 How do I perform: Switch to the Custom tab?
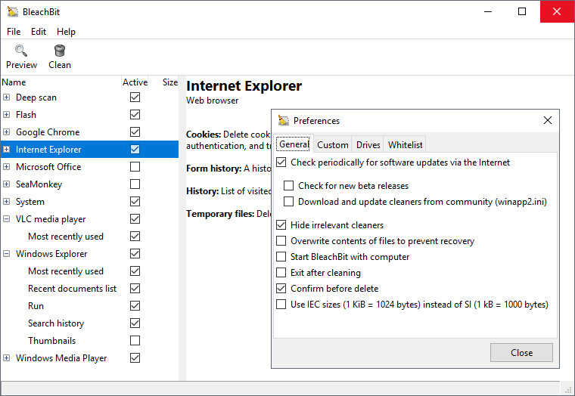click(333, 145)
